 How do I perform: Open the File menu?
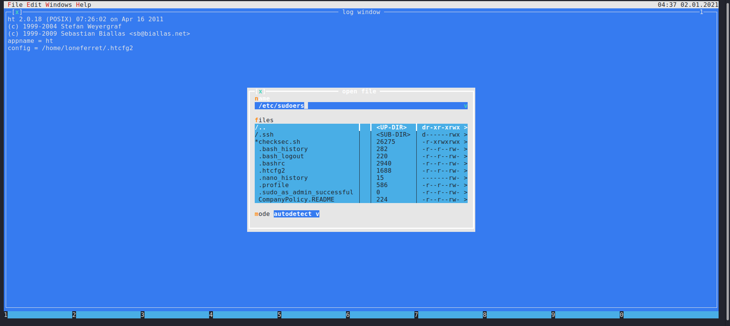click(15, 5)
